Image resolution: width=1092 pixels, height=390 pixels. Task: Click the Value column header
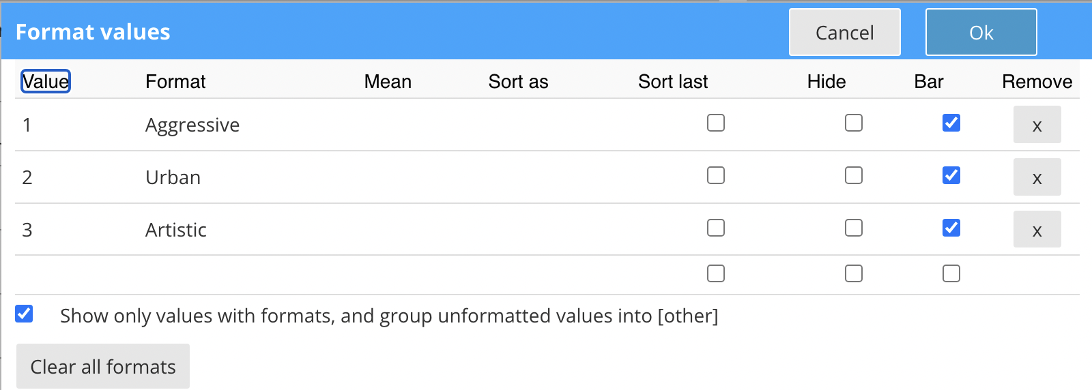pyautogui.click(x=46, y=82)
